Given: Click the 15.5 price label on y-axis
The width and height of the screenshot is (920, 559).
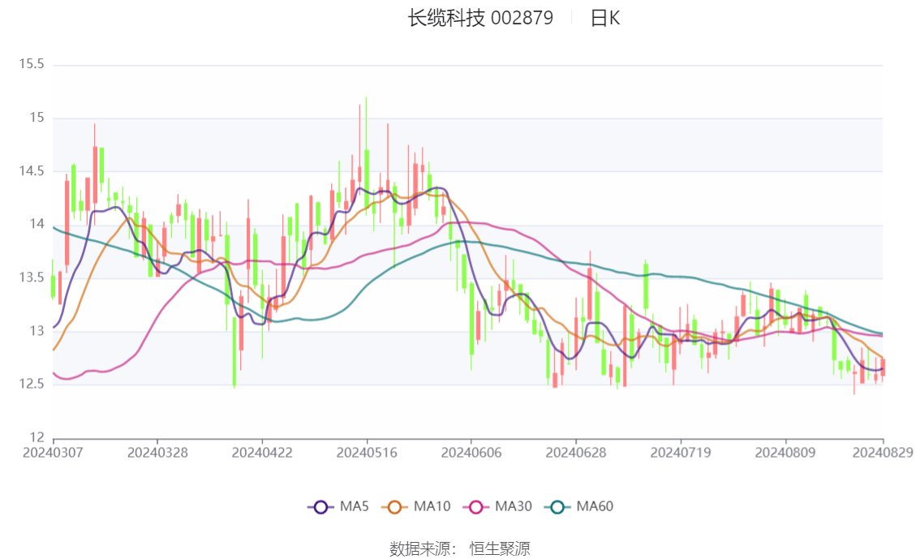Looking at the screenshot, I should (x=31, y=65).
